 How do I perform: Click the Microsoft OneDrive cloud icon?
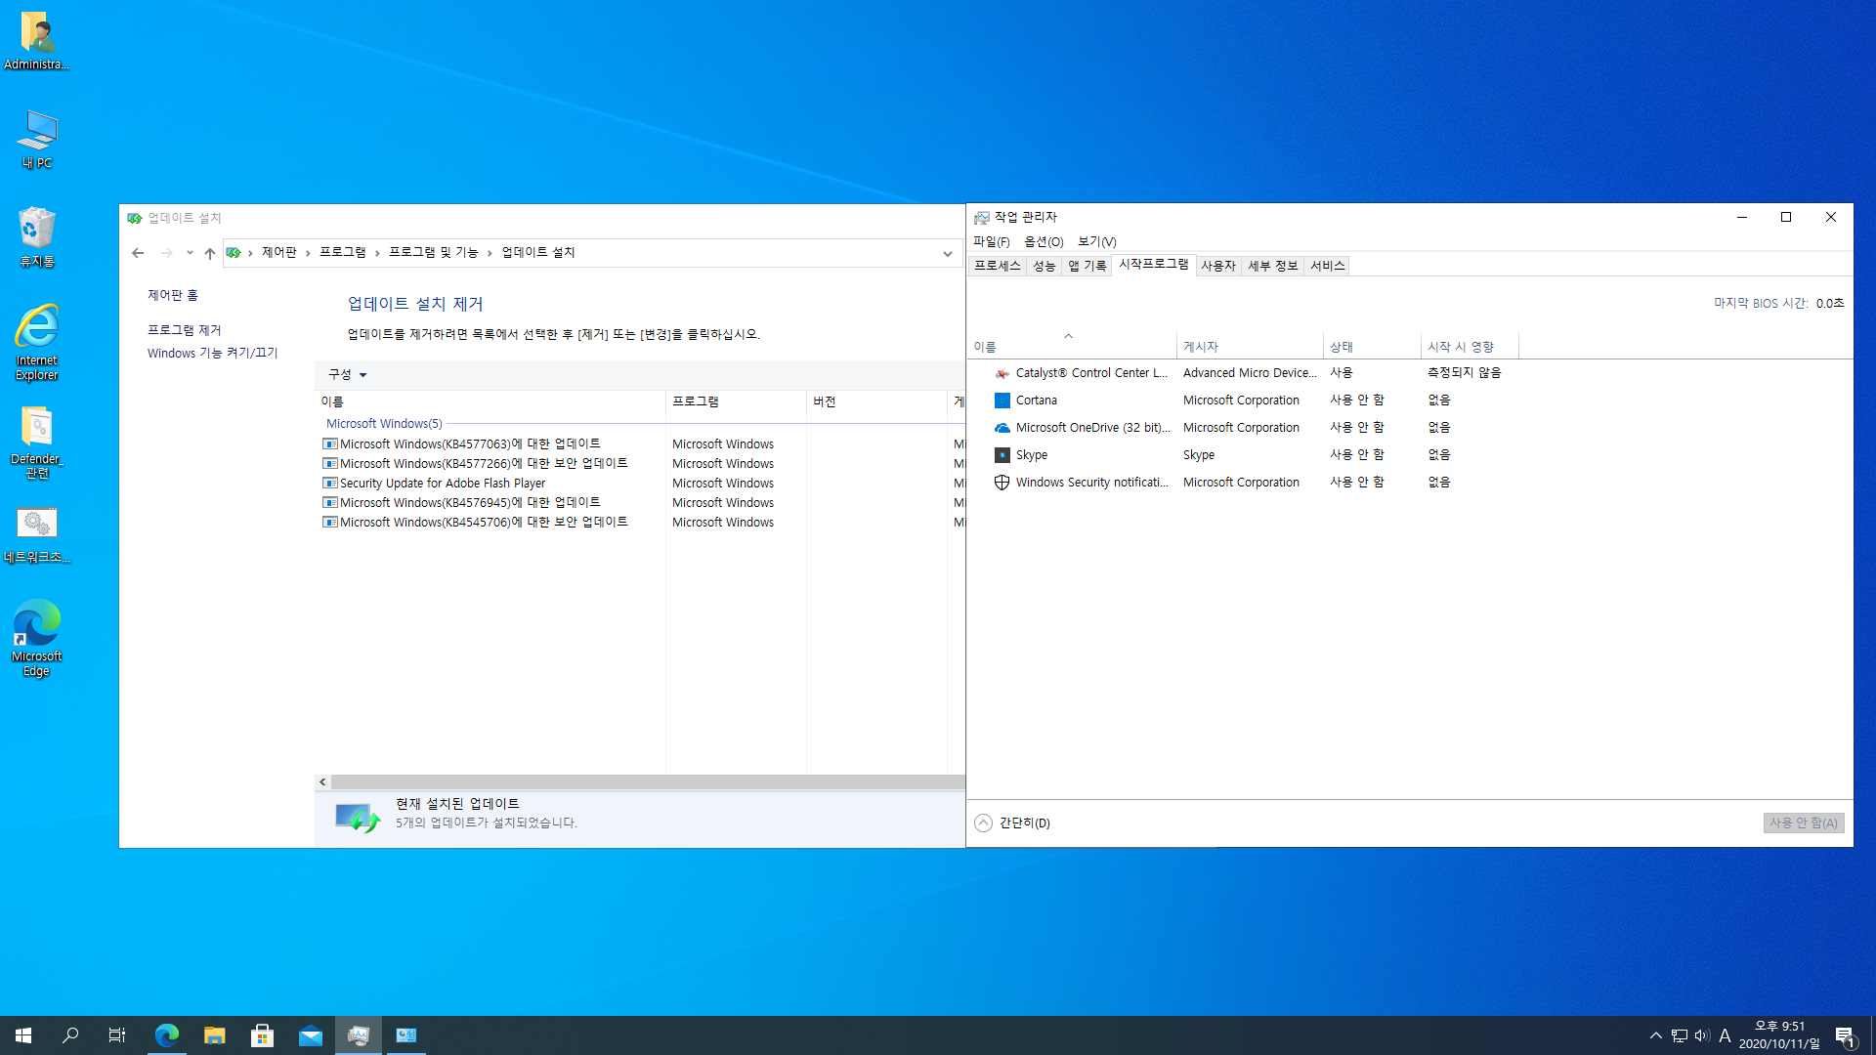tap(1002, 428)
